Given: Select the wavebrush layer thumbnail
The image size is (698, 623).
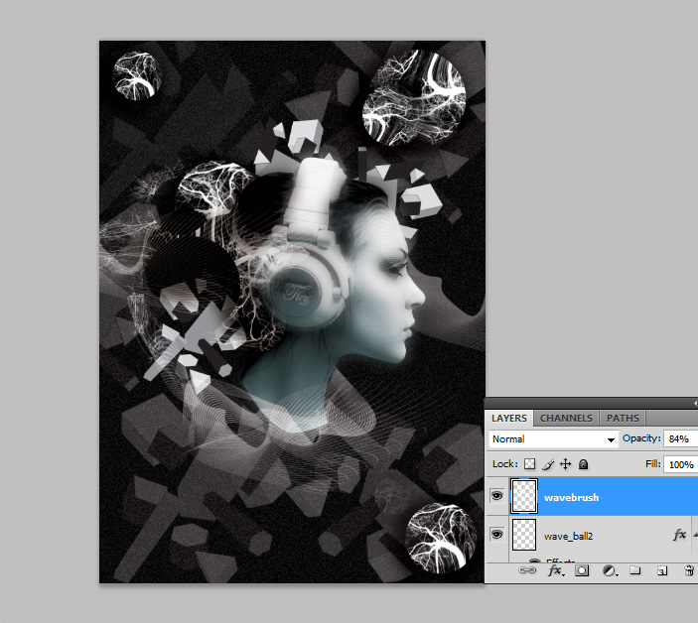Looking at the screenshot, I should 522,495.
